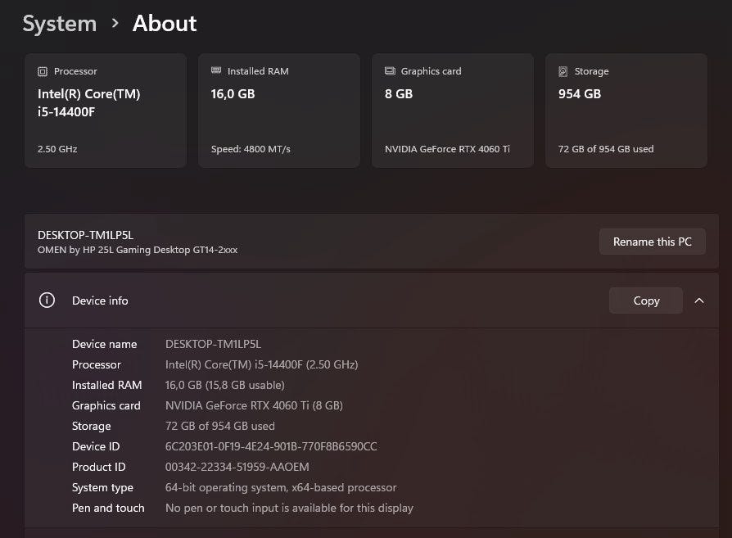Click the Product ID value text
Image resolution: width=732 pixels, height=538 pixels.
click(239, 467)
